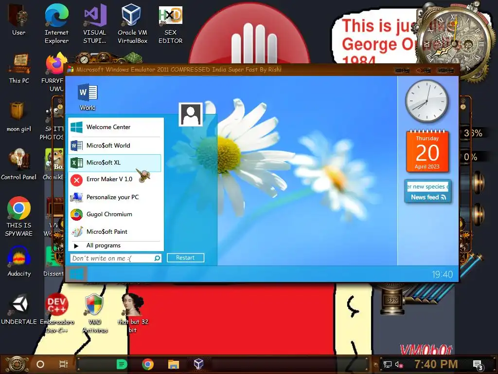The image size is (498, 374).
Task: Open the World document icon in emulator
Action: [88, 97]
